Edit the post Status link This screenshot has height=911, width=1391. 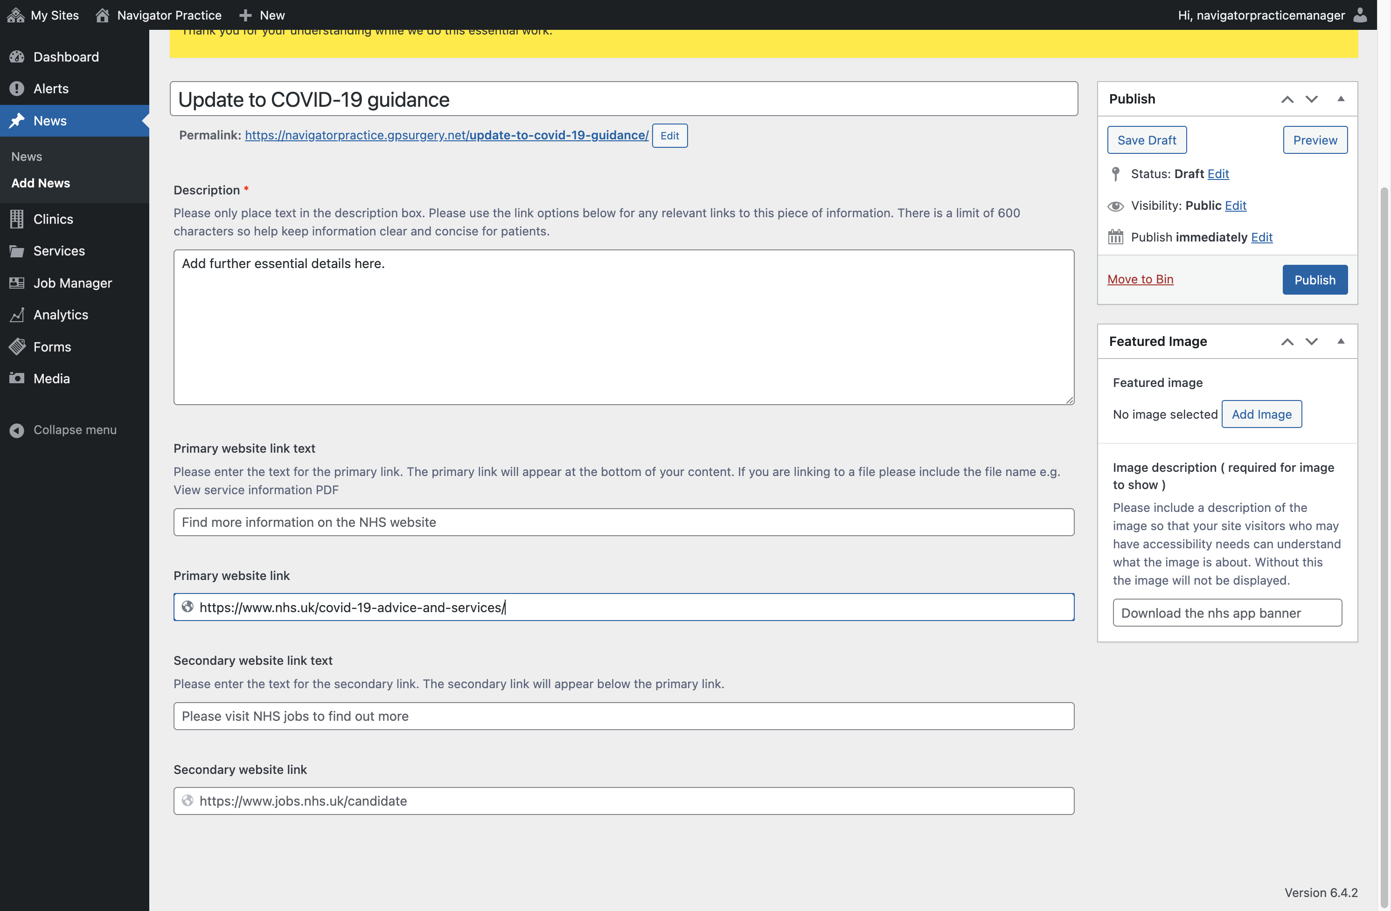click(x=1218, y=173)
